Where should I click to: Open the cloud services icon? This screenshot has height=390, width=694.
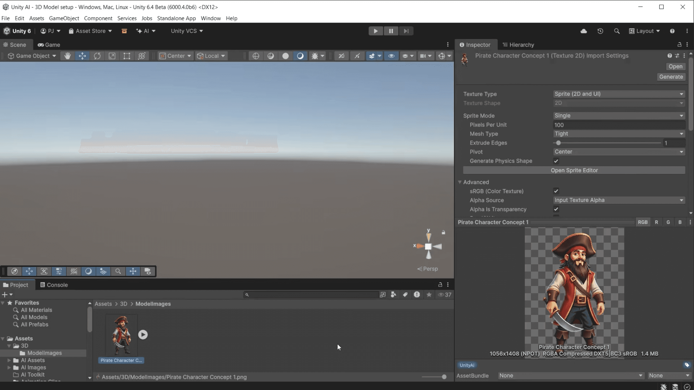point(584,31)
